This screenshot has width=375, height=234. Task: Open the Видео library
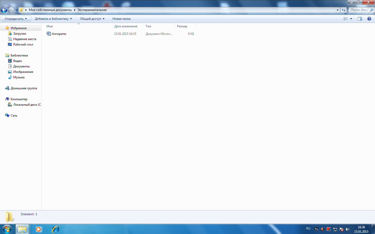(x=17, y=61)
